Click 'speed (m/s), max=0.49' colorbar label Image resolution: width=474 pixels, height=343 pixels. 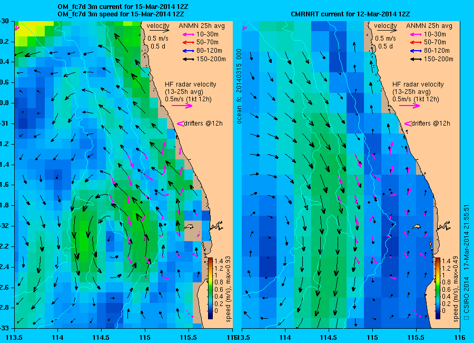pos(456,289)
